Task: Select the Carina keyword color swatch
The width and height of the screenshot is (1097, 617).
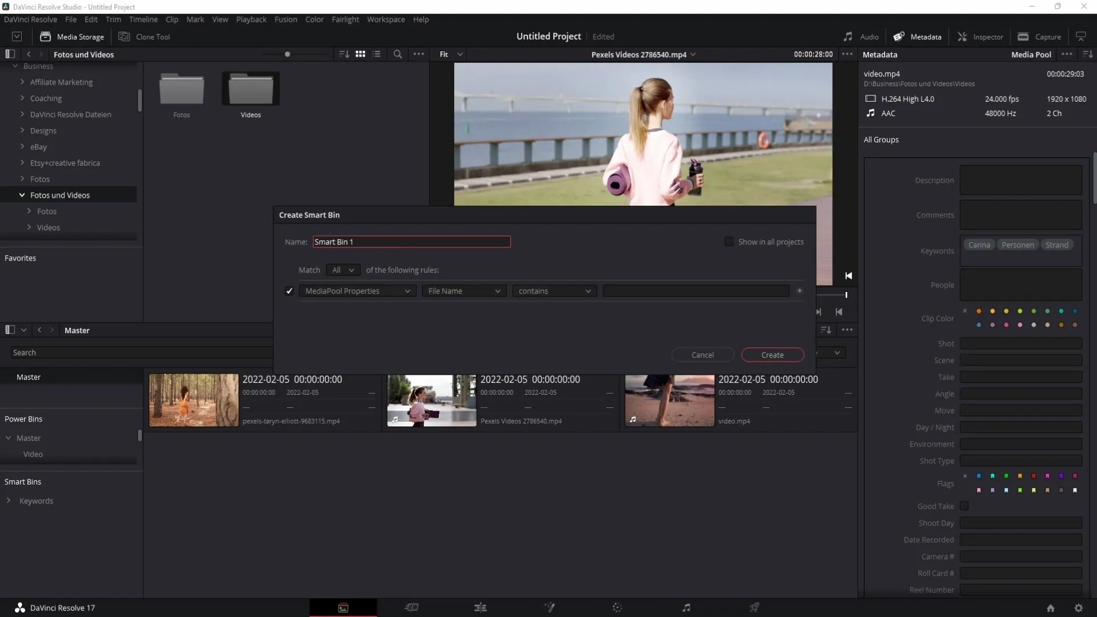Action: tap(979, 244)
